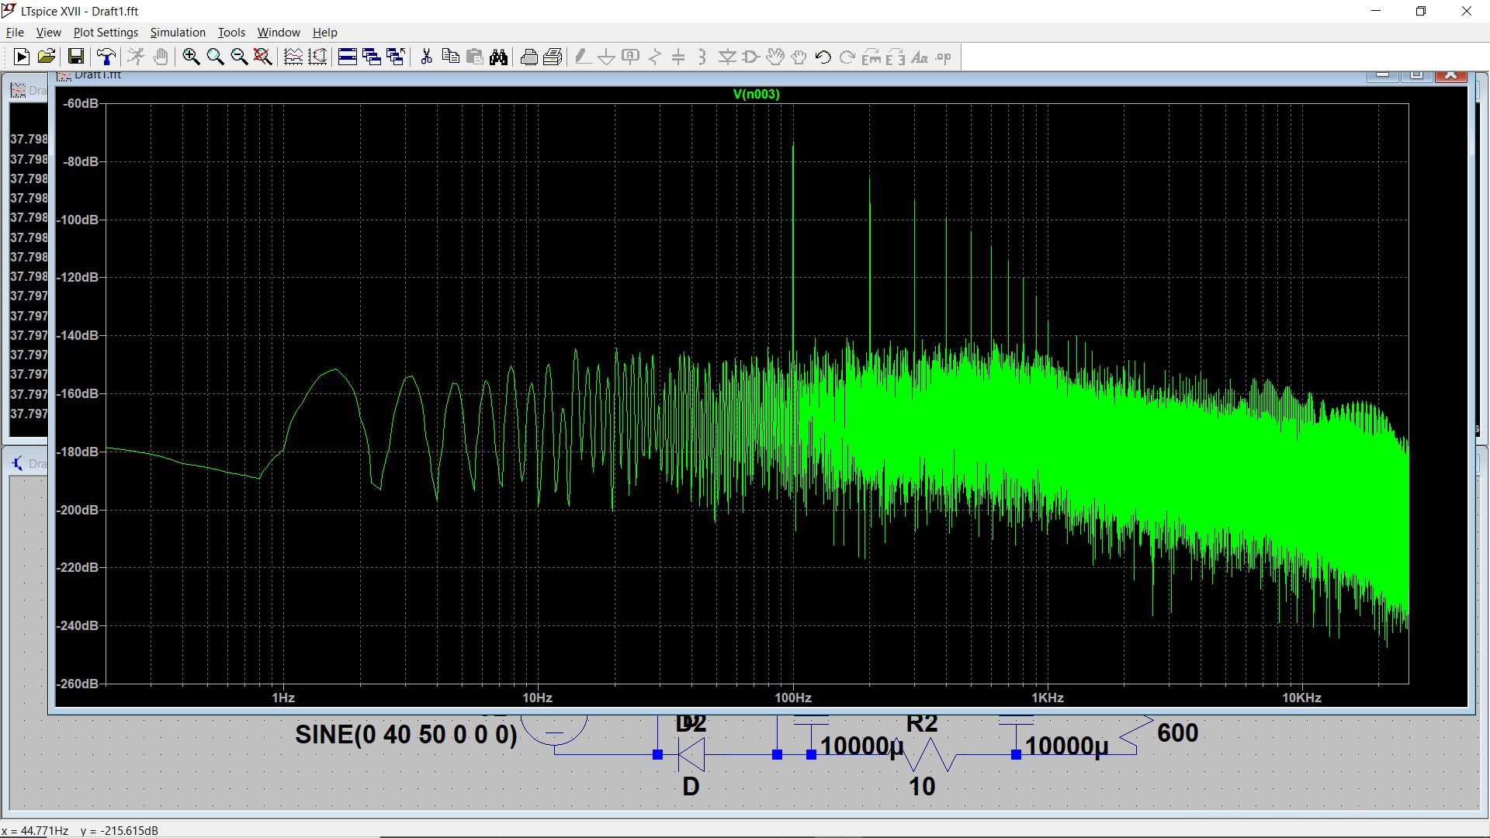This screenshot has width=1490, height=838.
Task: Open the Plot Settings menu
Action: click(106, 33)
